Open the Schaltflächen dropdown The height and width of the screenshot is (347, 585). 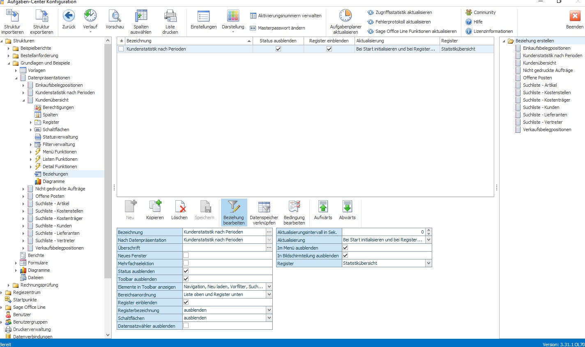(x=269, y=318)
